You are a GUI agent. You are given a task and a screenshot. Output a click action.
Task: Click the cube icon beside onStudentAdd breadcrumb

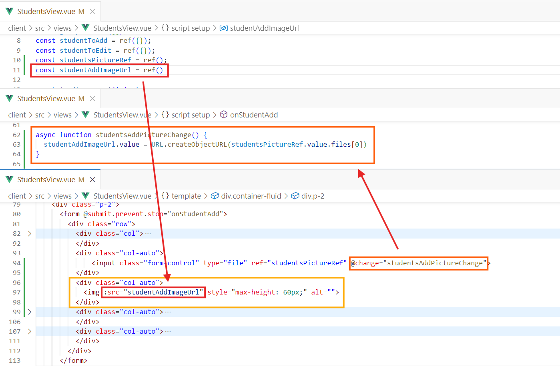point(224,115)
